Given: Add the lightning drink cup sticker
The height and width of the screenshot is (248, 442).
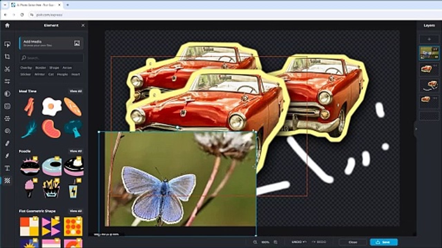Looking at the screenshot, I should pos(73,189).
